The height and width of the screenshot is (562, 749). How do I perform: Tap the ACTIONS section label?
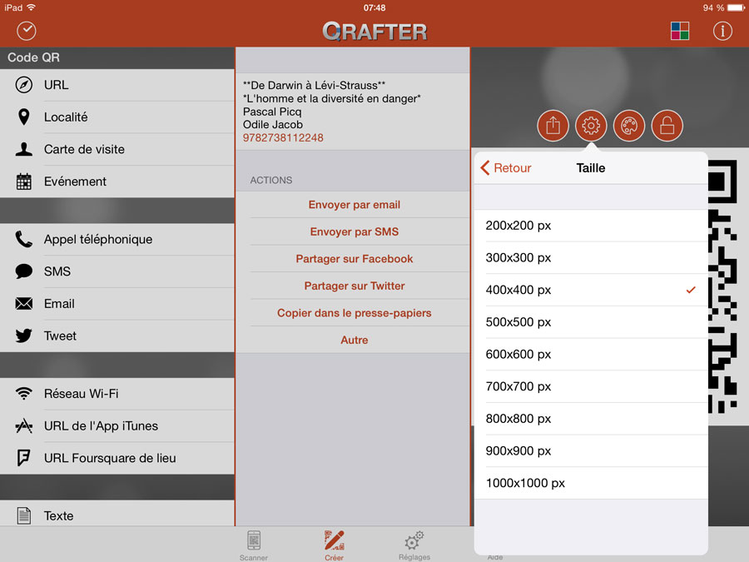[270, 180]
